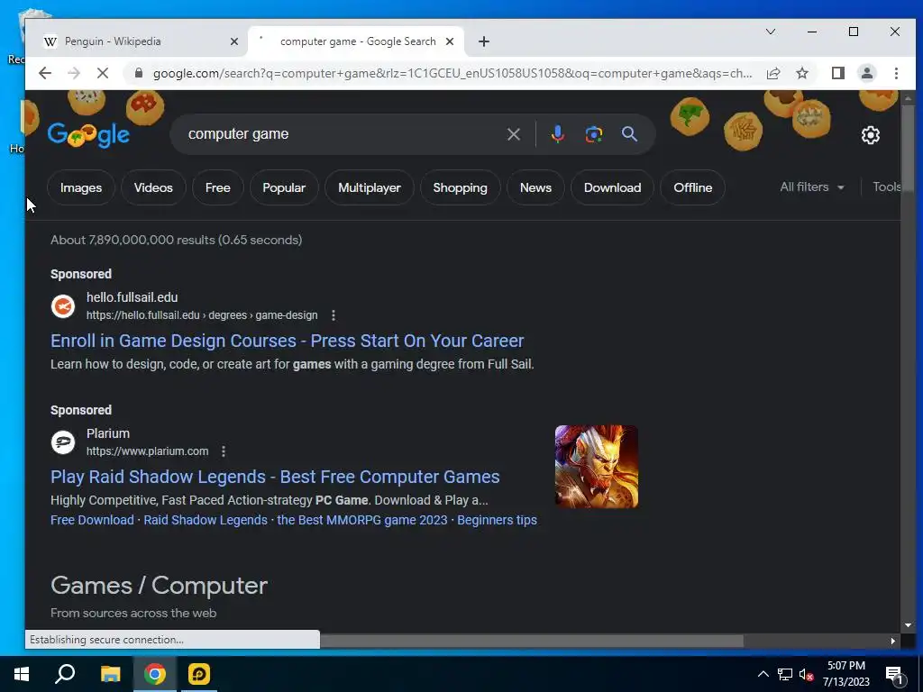The height and width of the screenshot is (692, 923).
Task: Open Chrome side panel
Action: click(837, 73)
